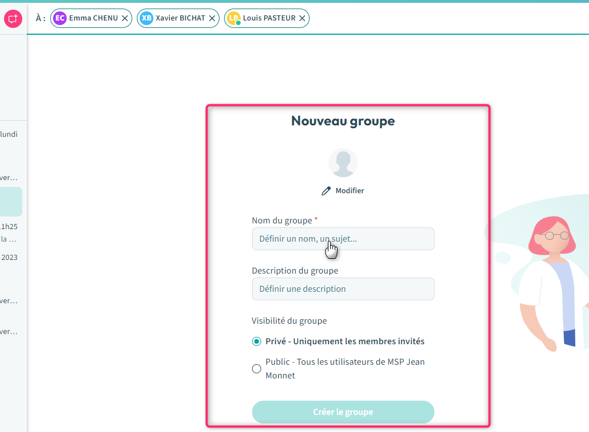Focus the Nom du groupe field
589x432 pixels.
343,239
